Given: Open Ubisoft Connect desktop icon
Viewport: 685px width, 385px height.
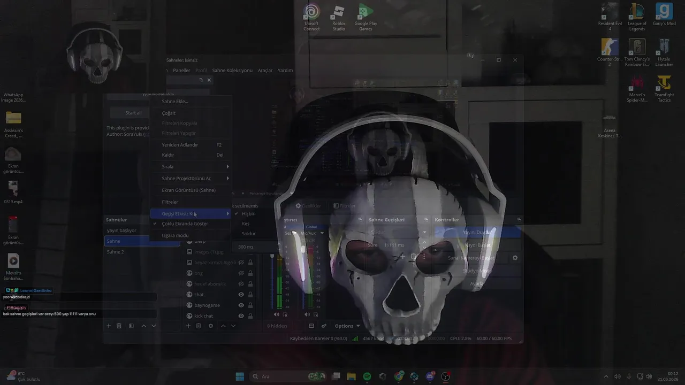Looking at the screenshot, I should [311, 18].
